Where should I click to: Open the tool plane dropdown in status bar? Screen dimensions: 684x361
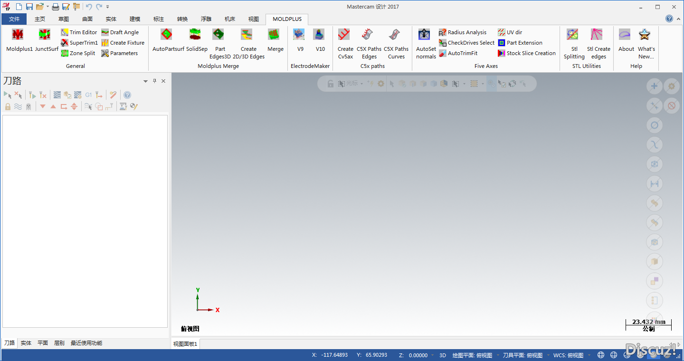[548, 355]
